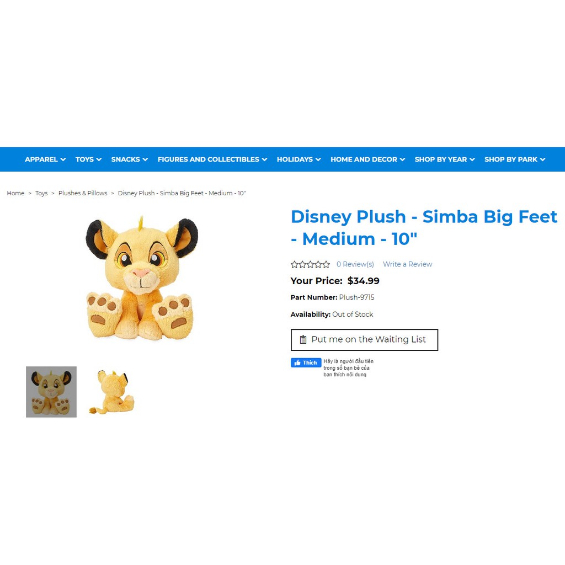Click the main Simba plush product image

142,278
